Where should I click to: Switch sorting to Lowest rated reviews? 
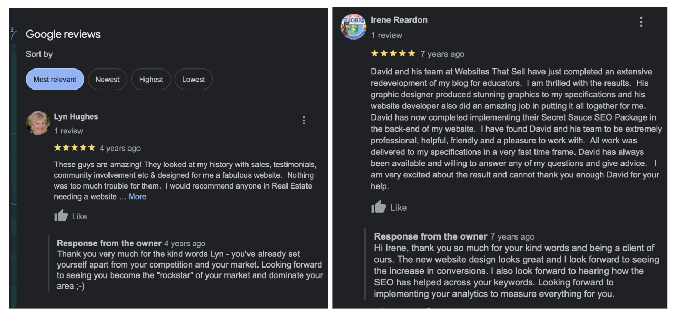[x=193, y=79]
